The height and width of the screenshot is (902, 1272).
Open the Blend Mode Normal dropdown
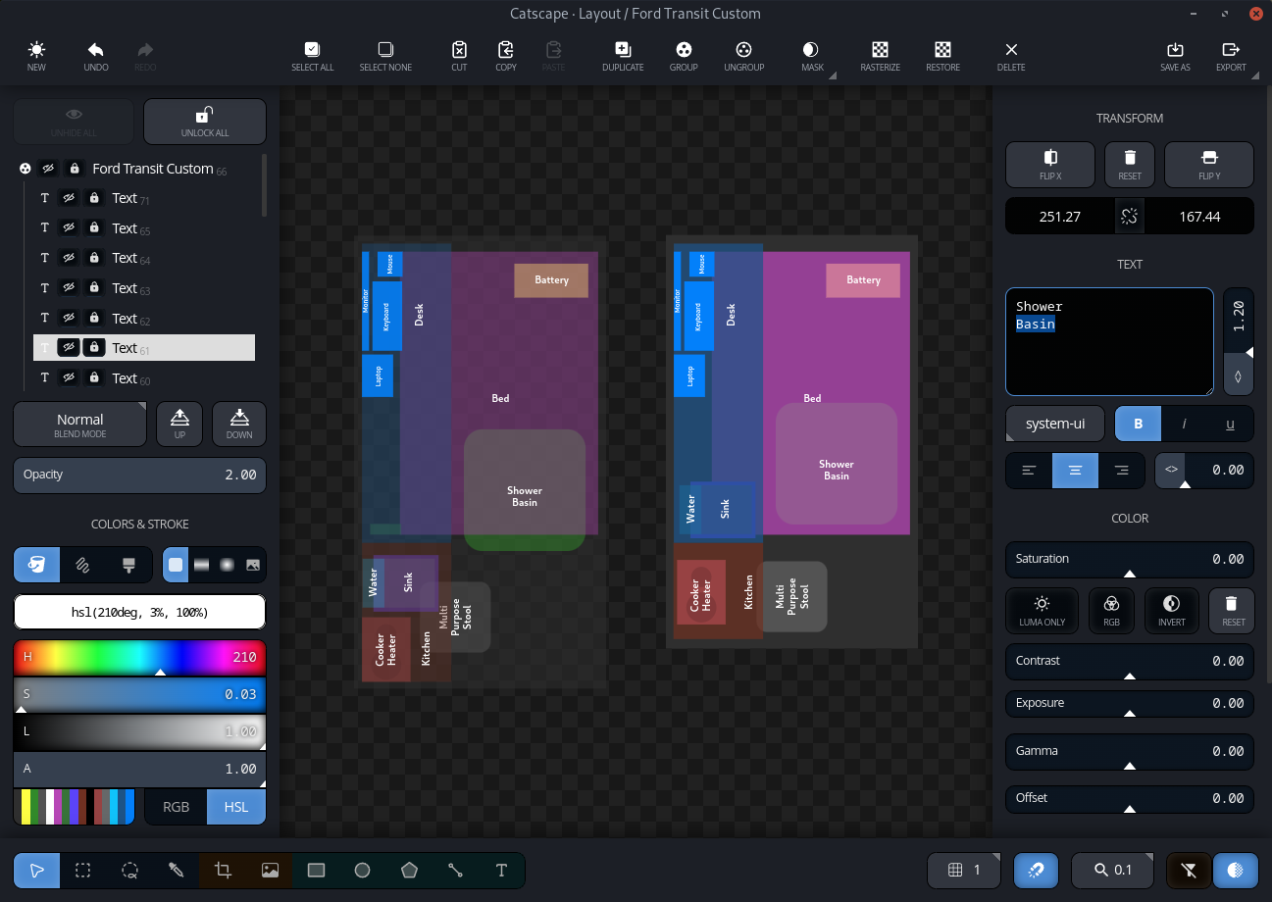point(80,425)
